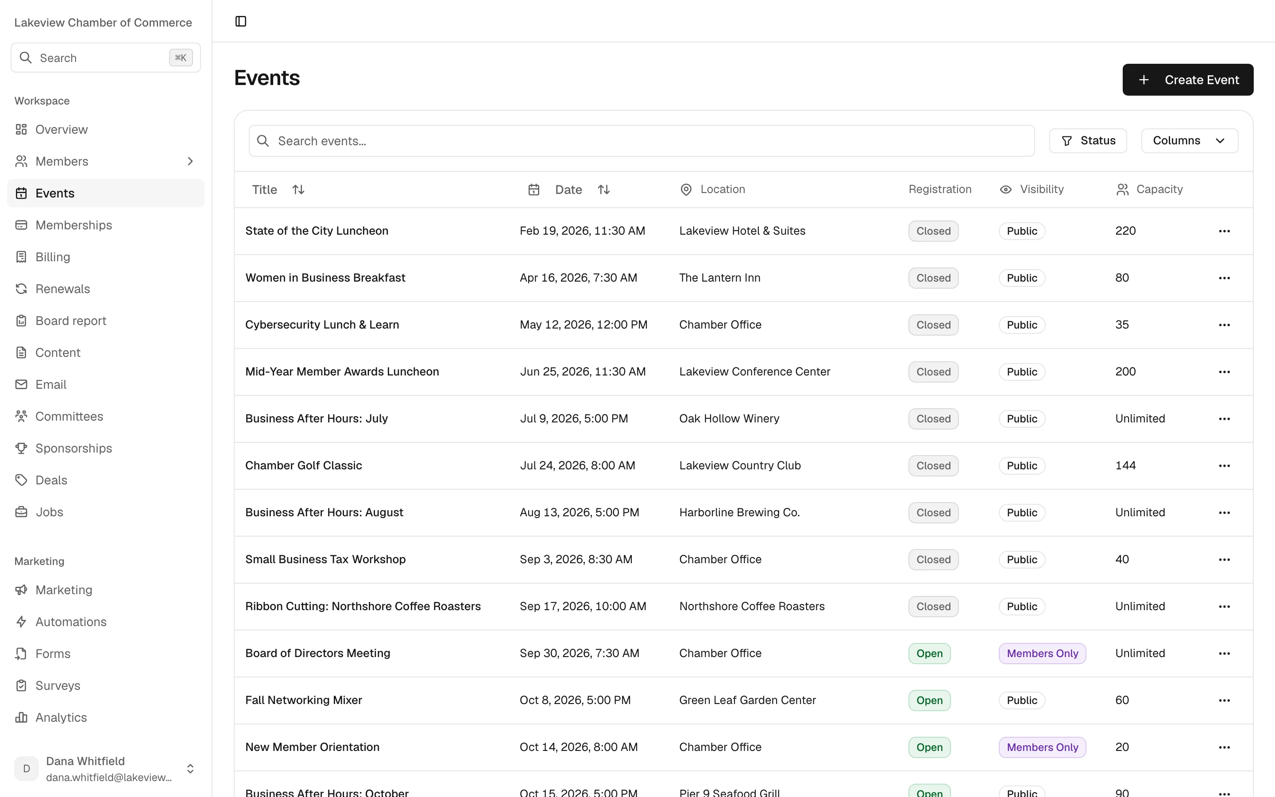1275x797 pixels.
Task: Click Ribbon Cutting: Northshore Coffee Roasters title
Action: pos(363,606)
